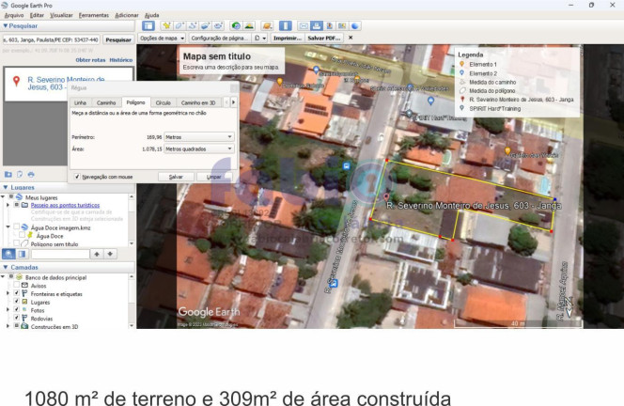This screenshot has height=406, width=624.
Task: Collapse the Lugares panel header
Action: click(x=6, y=187)
